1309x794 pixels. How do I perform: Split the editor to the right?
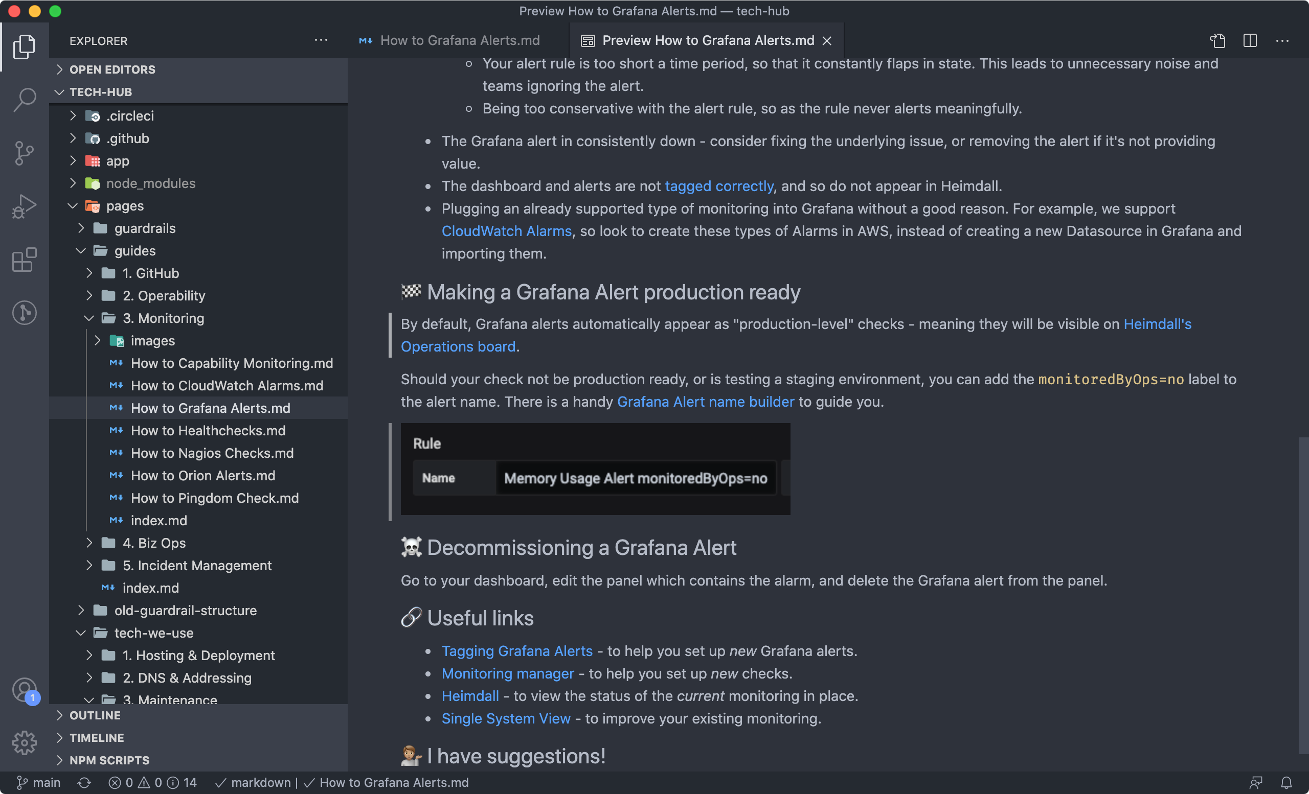coord(1250,40)
